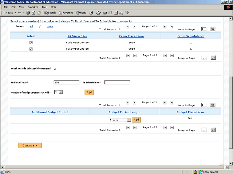
Task: Open the Tools menu
Action: pos(44,7)
